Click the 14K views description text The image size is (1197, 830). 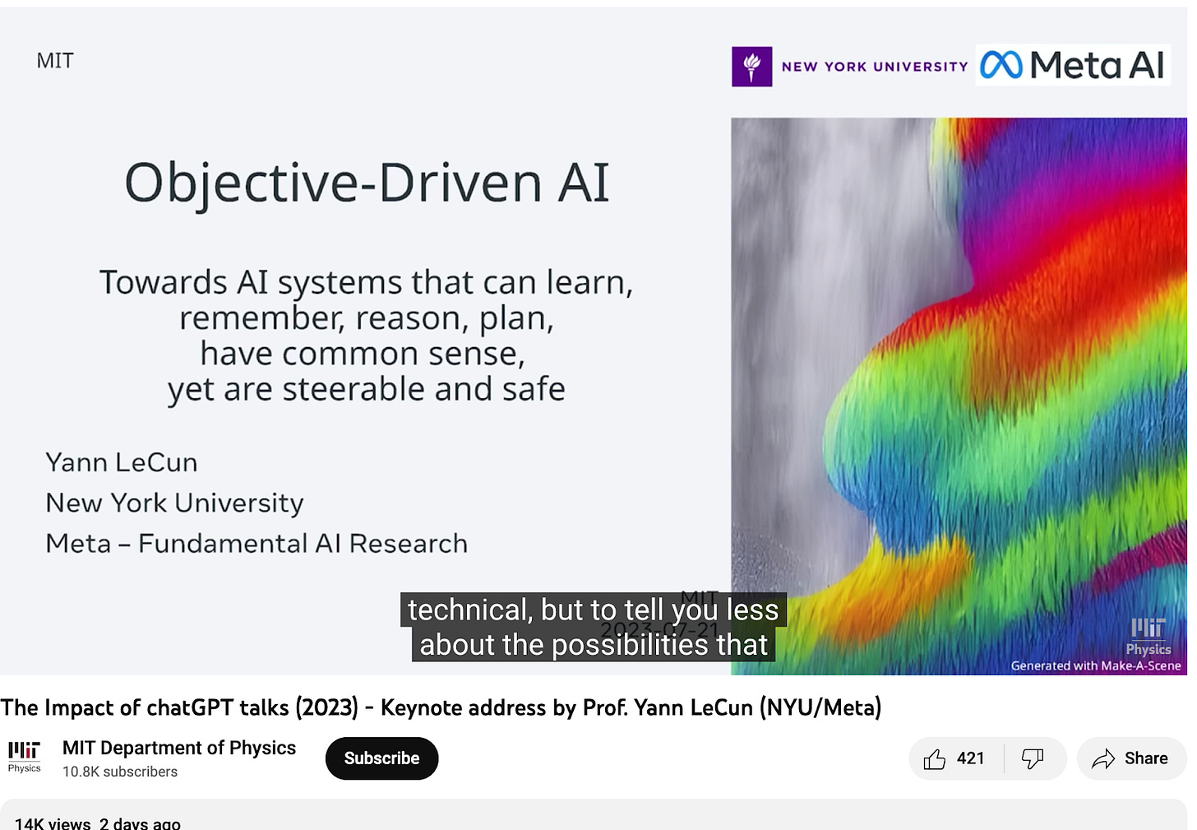[98, 823]
